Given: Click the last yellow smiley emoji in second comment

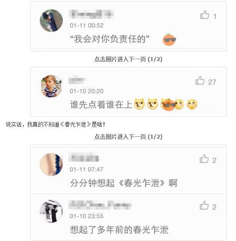Looking at the screenshot, I should (192, 104).
